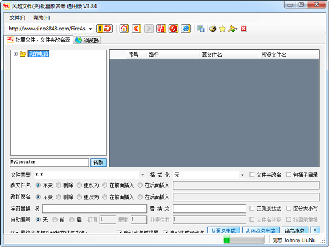Click 刘怒 Johnny LiuNu status bar text
The width and height of the screenshot is (329, 247).
point(294,240)
